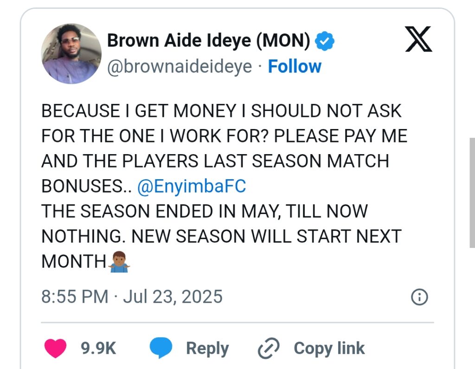
Task: Like the tweet with the pink heart icon
Action: click(x=55, y=349)
